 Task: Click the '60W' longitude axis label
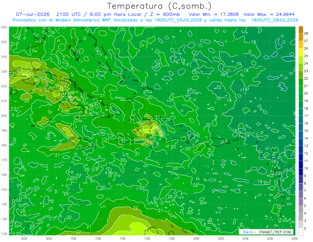click(x=294, y=238)
